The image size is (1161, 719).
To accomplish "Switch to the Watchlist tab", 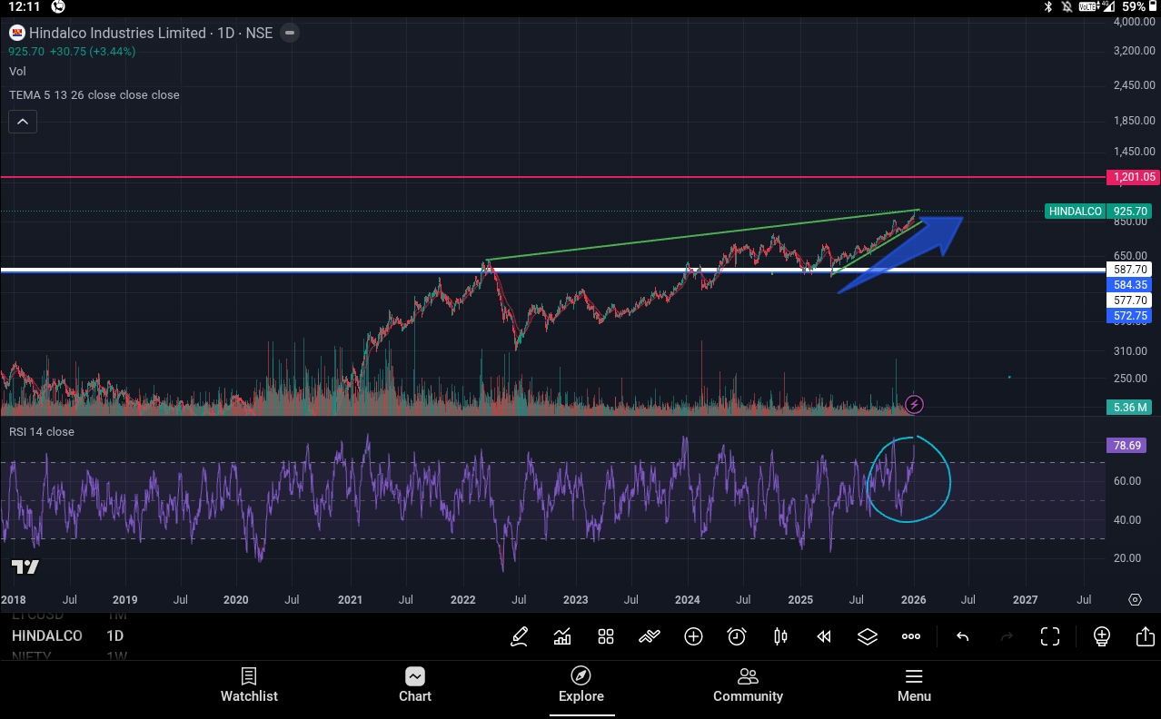I will click(x=249, y=685).
